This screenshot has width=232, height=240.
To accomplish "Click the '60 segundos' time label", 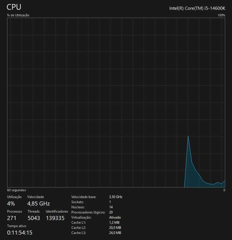I will coord(16,190).
